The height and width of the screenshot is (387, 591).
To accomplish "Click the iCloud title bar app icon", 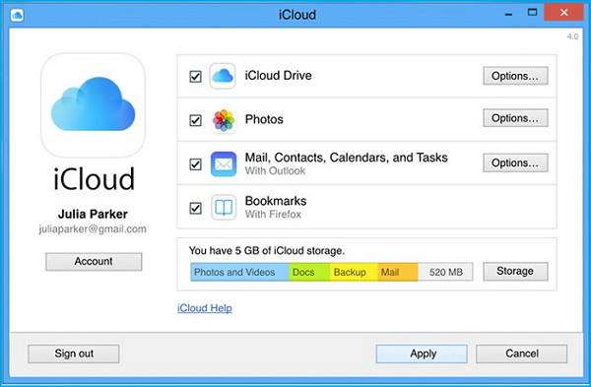I will 17,15.
